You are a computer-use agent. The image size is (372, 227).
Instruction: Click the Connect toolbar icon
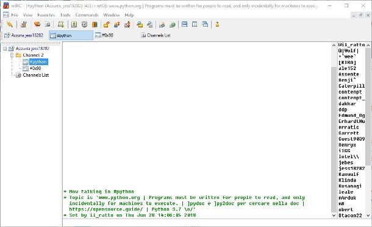(10, 24)
